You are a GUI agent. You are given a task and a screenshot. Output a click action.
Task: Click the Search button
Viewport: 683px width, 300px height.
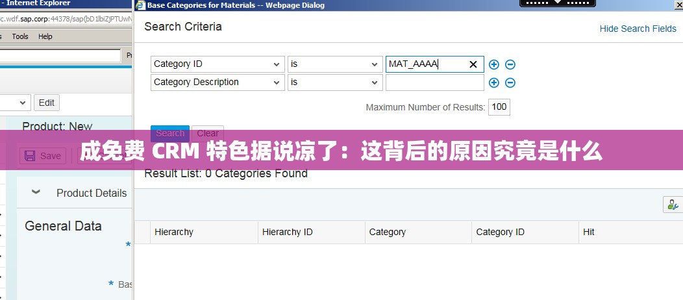pos(170,133)
